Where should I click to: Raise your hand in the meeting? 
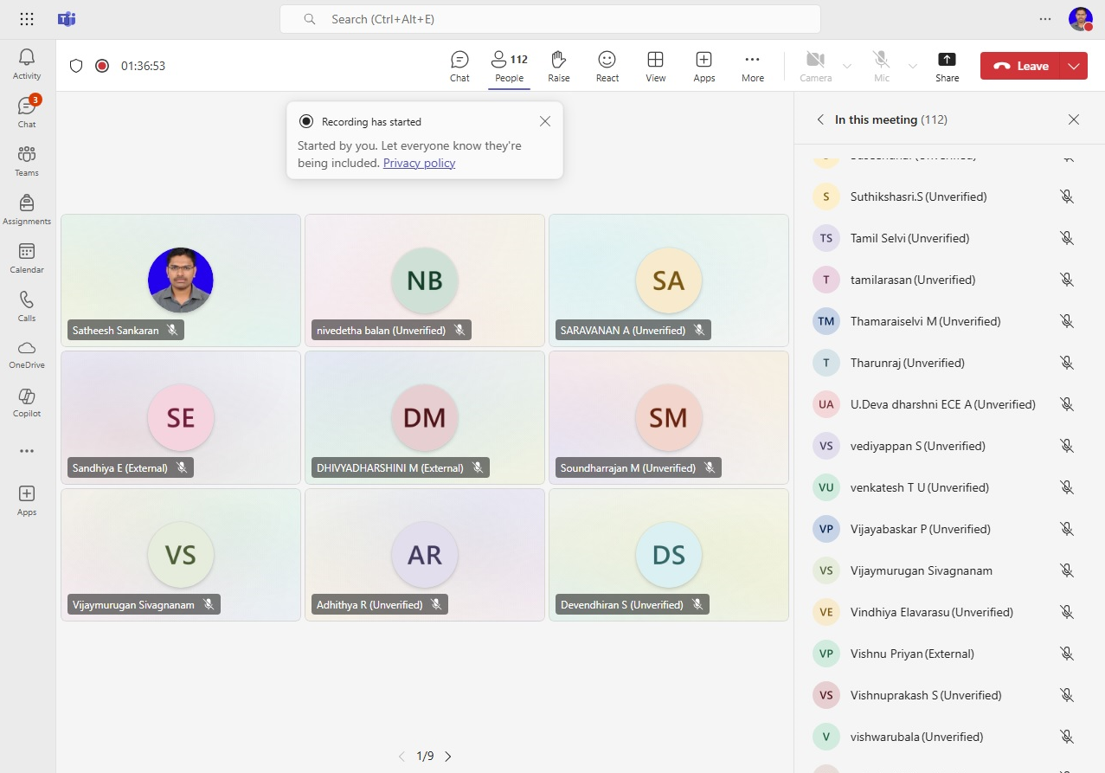558,66
